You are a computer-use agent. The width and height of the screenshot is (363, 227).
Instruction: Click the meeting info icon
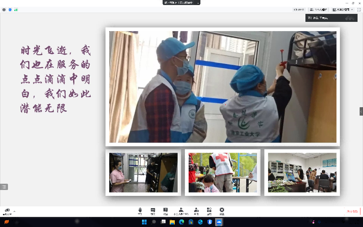4,9
